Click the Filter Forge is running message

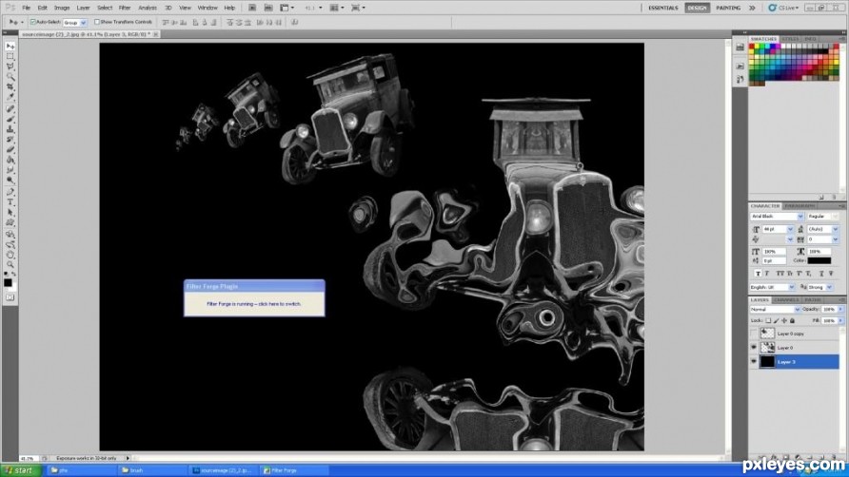click(254, 304)
